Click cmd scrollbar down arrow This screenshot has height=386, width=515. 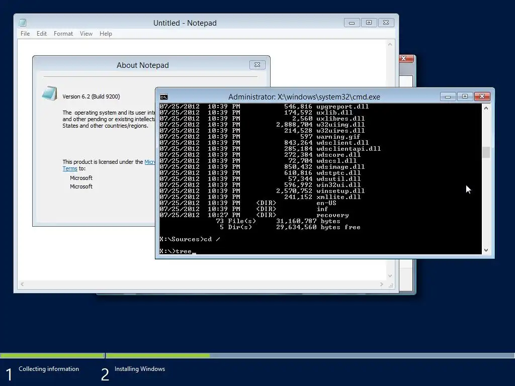tap(486, 250)
